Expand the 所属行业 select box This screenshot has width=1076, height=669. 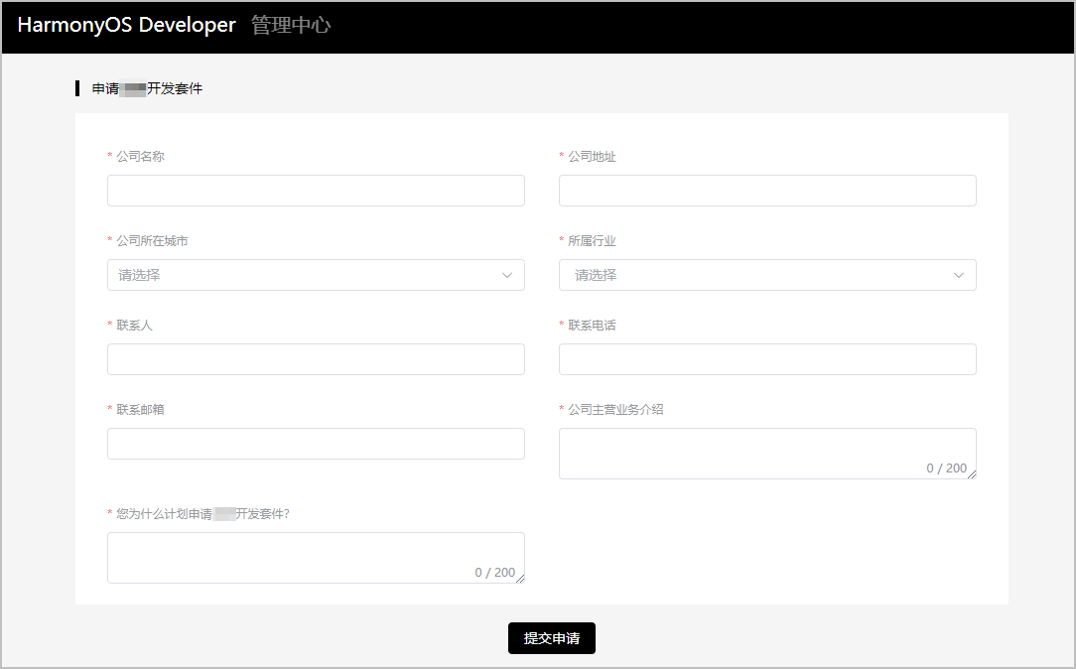754,275
